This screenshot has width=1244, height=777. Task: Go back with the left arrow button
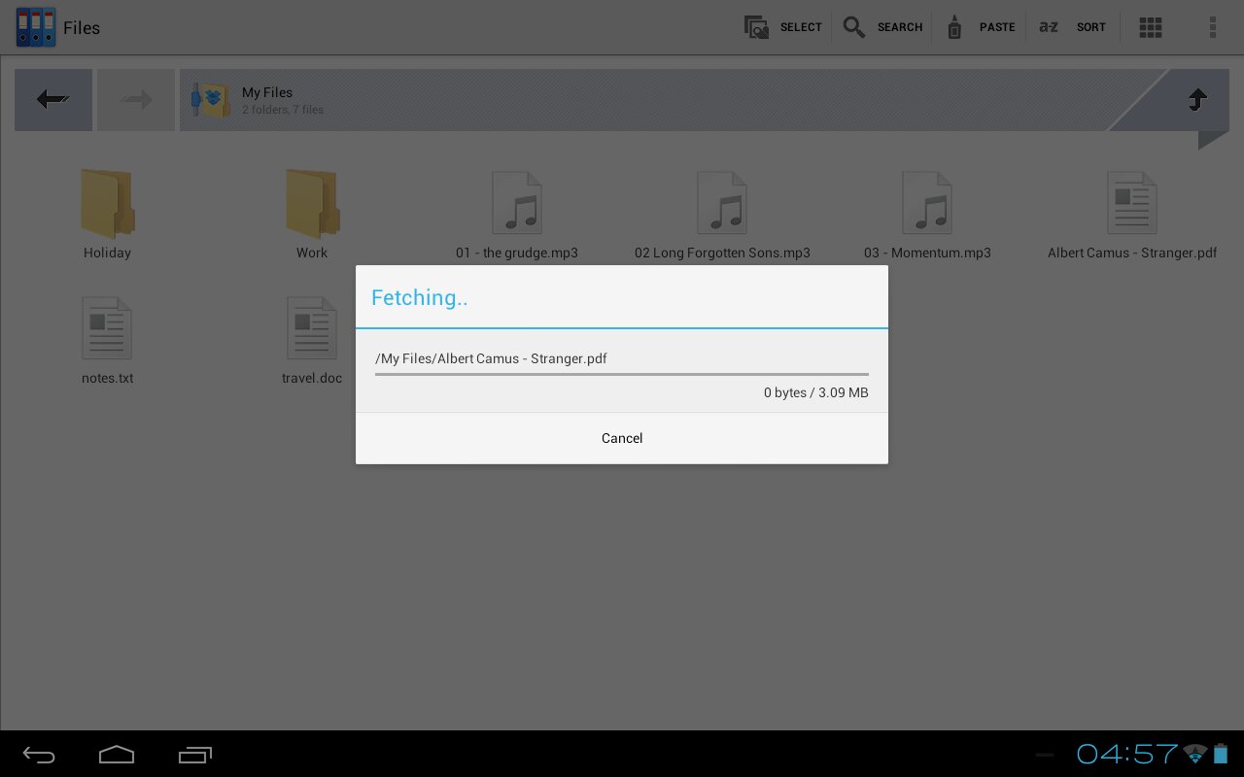coord(53,99)
